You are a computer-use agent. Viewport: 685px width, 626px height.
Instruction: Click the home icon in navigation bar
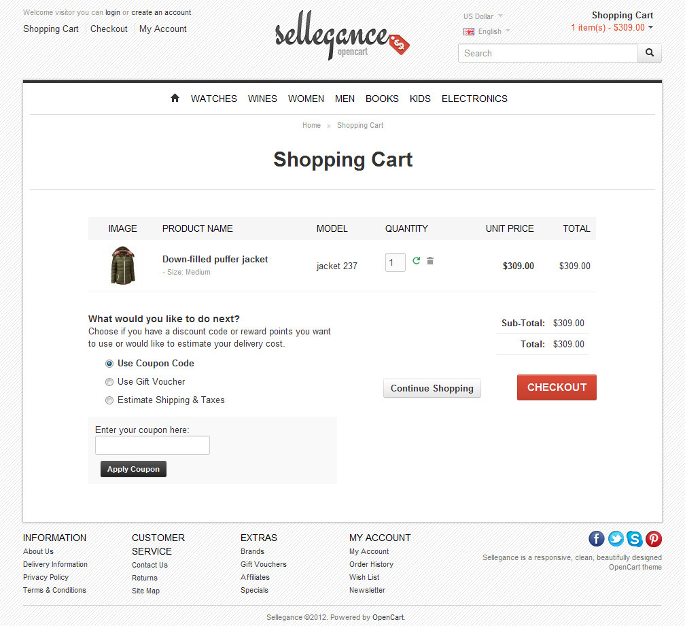[x=175, y=99]
